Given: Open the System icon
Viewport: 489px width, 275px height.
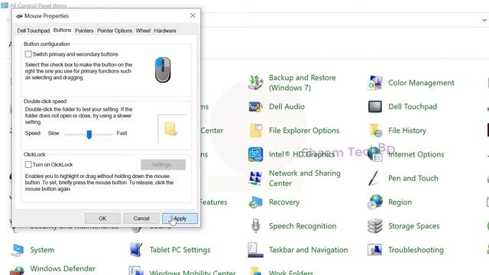Looking at the screenshot, I should point(17,250).
